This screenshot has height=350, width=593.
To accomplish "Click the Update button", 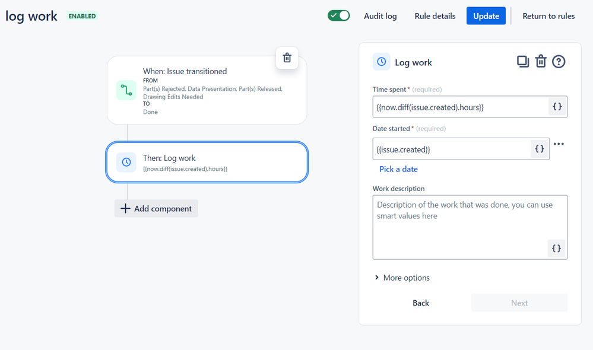I will coord(486,16).
